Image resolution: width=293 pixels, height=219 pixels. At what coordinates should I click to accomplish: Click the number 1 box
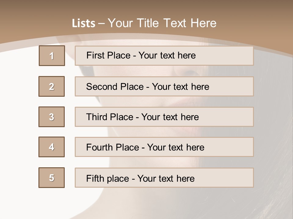point(52,56)
